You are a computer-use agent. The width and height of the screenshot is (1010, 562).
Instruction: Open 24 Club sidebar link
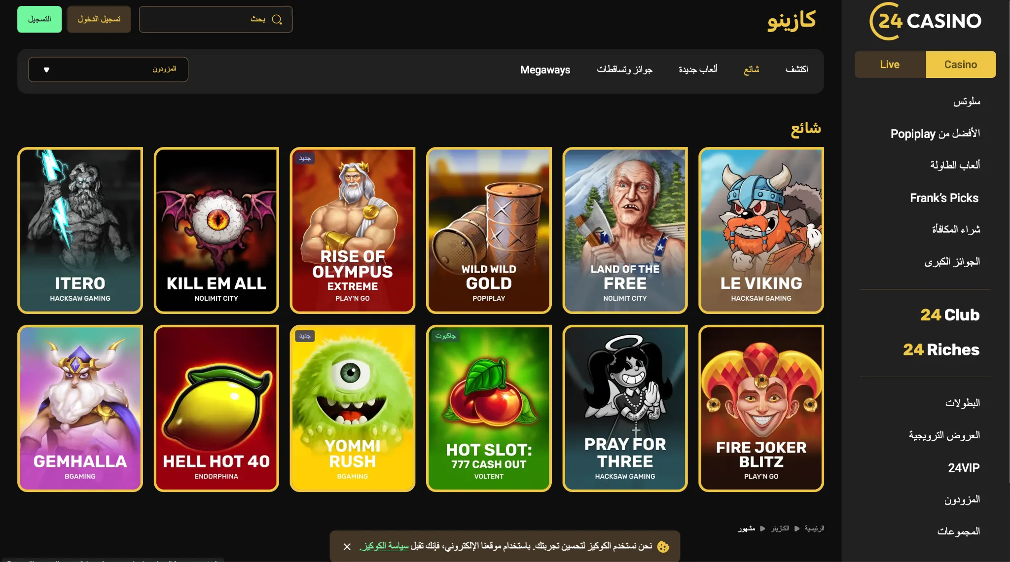950,315
